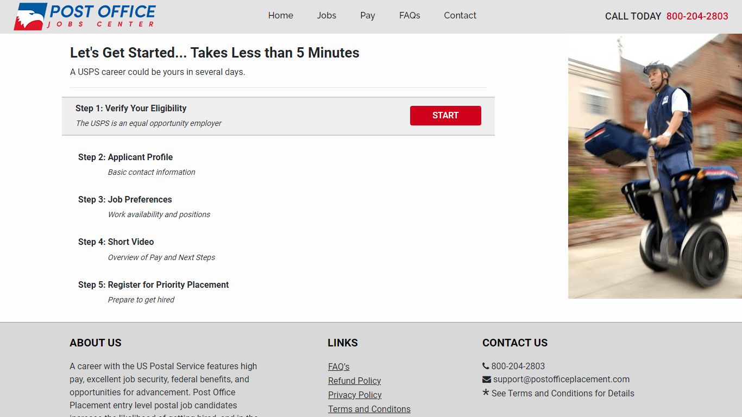742x417 pixels.
Task: Click the CALL TODAY label in header
Action: pyautogui.click(x=633, y=16)
